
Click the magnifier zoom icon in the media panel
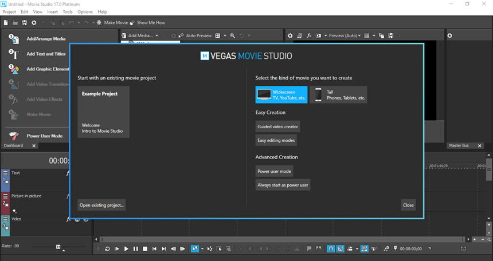coord(232,35)
